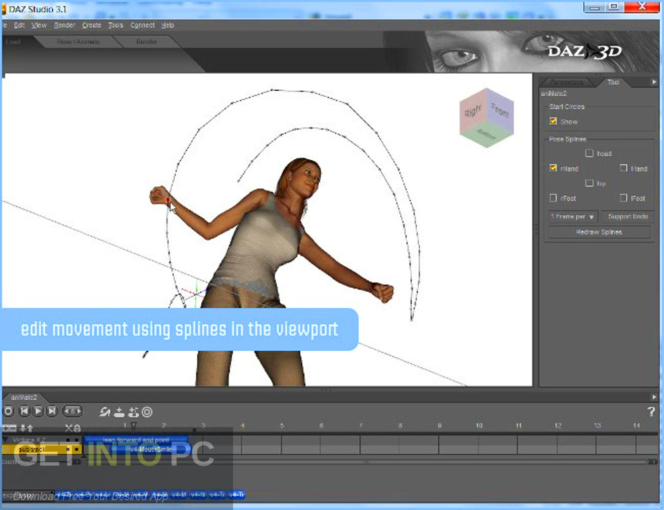Image resolution: width=664 pixels, height=510 pixels.
Task: Open the aniMate2 panel options arrow
Action: 654,397
